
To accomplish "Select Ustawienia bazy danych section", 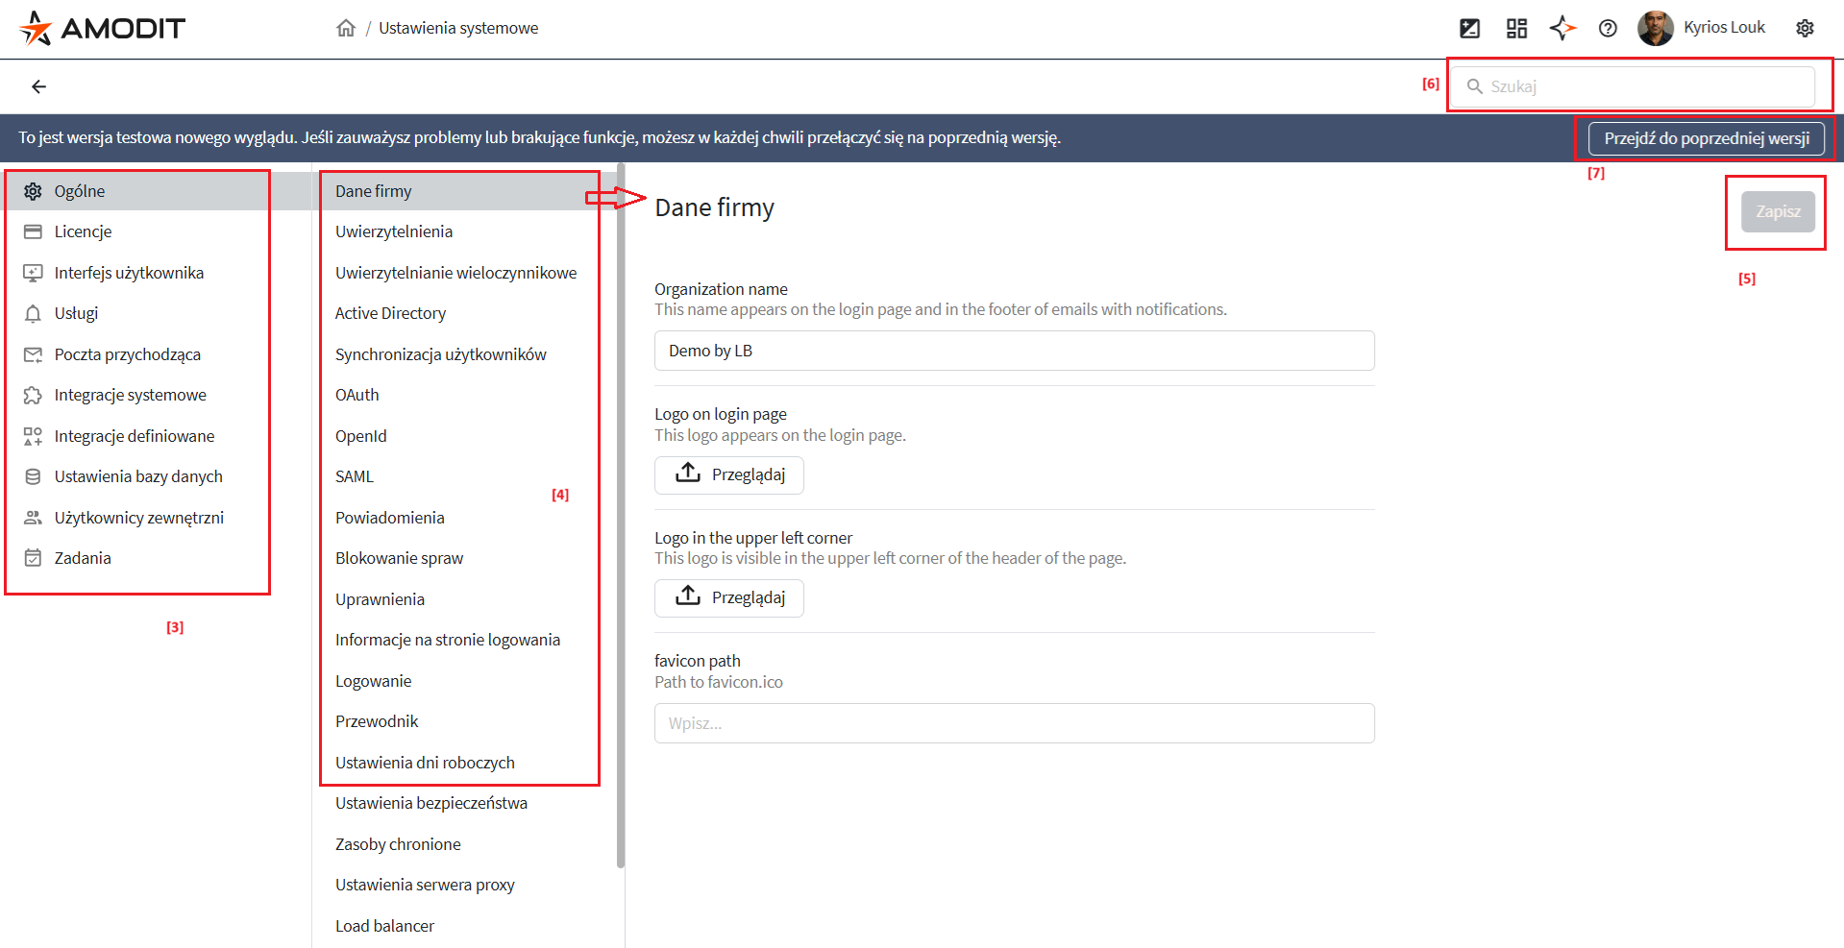I will 137,476.
